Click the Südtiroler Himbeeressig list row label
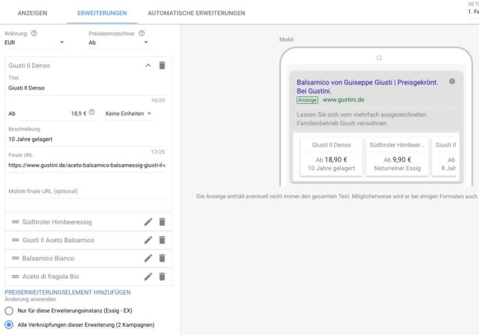479x335 pixels. coord(57,222)
